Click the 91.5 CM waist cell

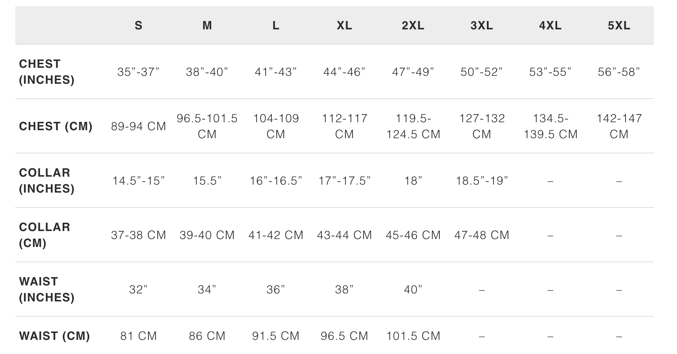click(x=276, y=336)
